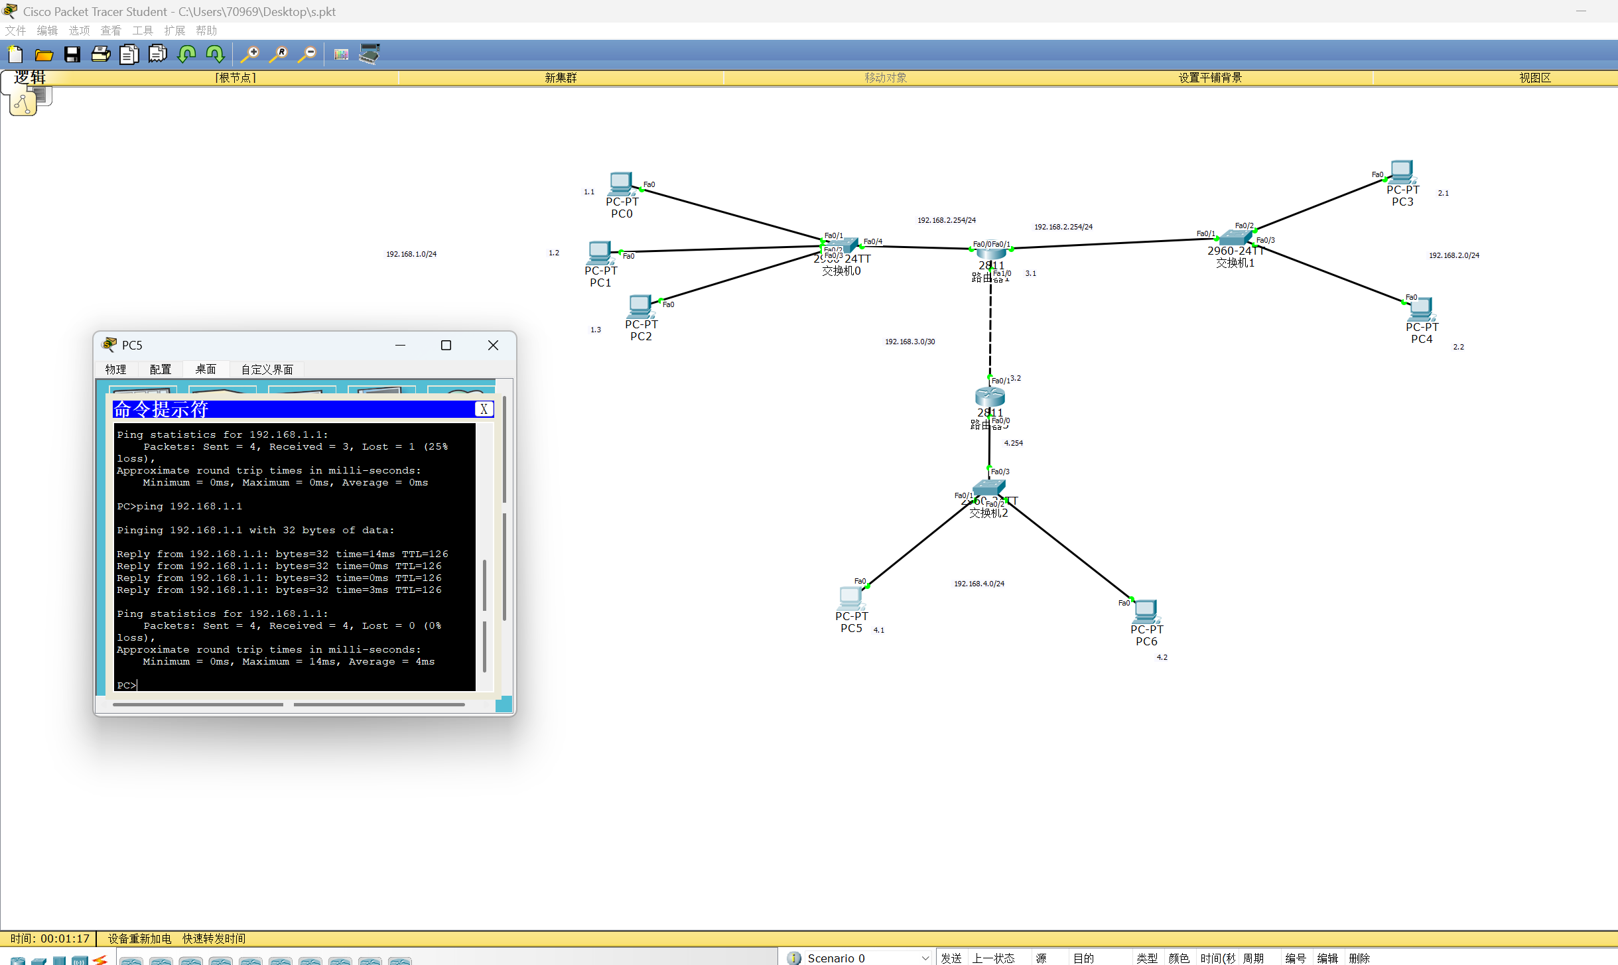This screenshot has width=1618, height=965.
Task: Open the drawing palette icon
Action: click(x=341, y=54)
